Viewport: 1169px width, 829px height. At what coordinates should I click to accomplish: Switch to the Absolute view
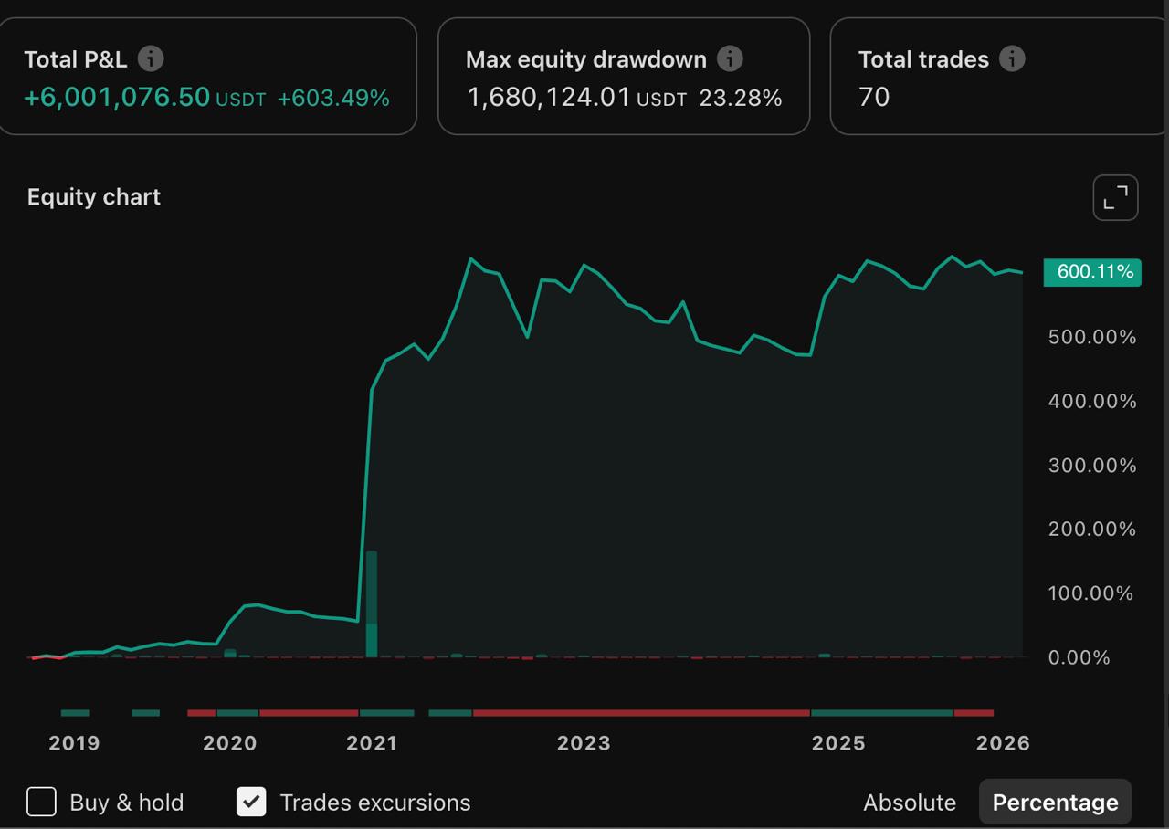point(909,803)
